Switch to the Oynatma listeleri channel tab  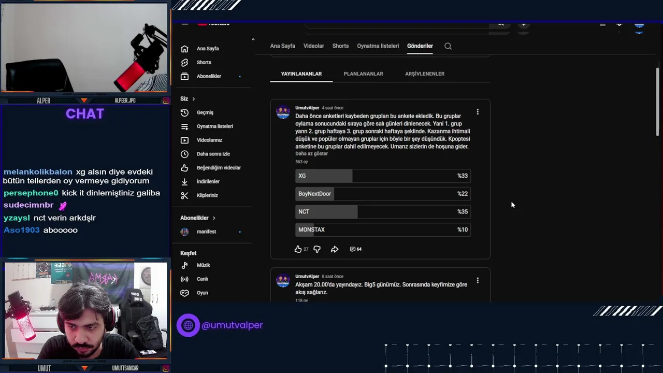(378, 46)
